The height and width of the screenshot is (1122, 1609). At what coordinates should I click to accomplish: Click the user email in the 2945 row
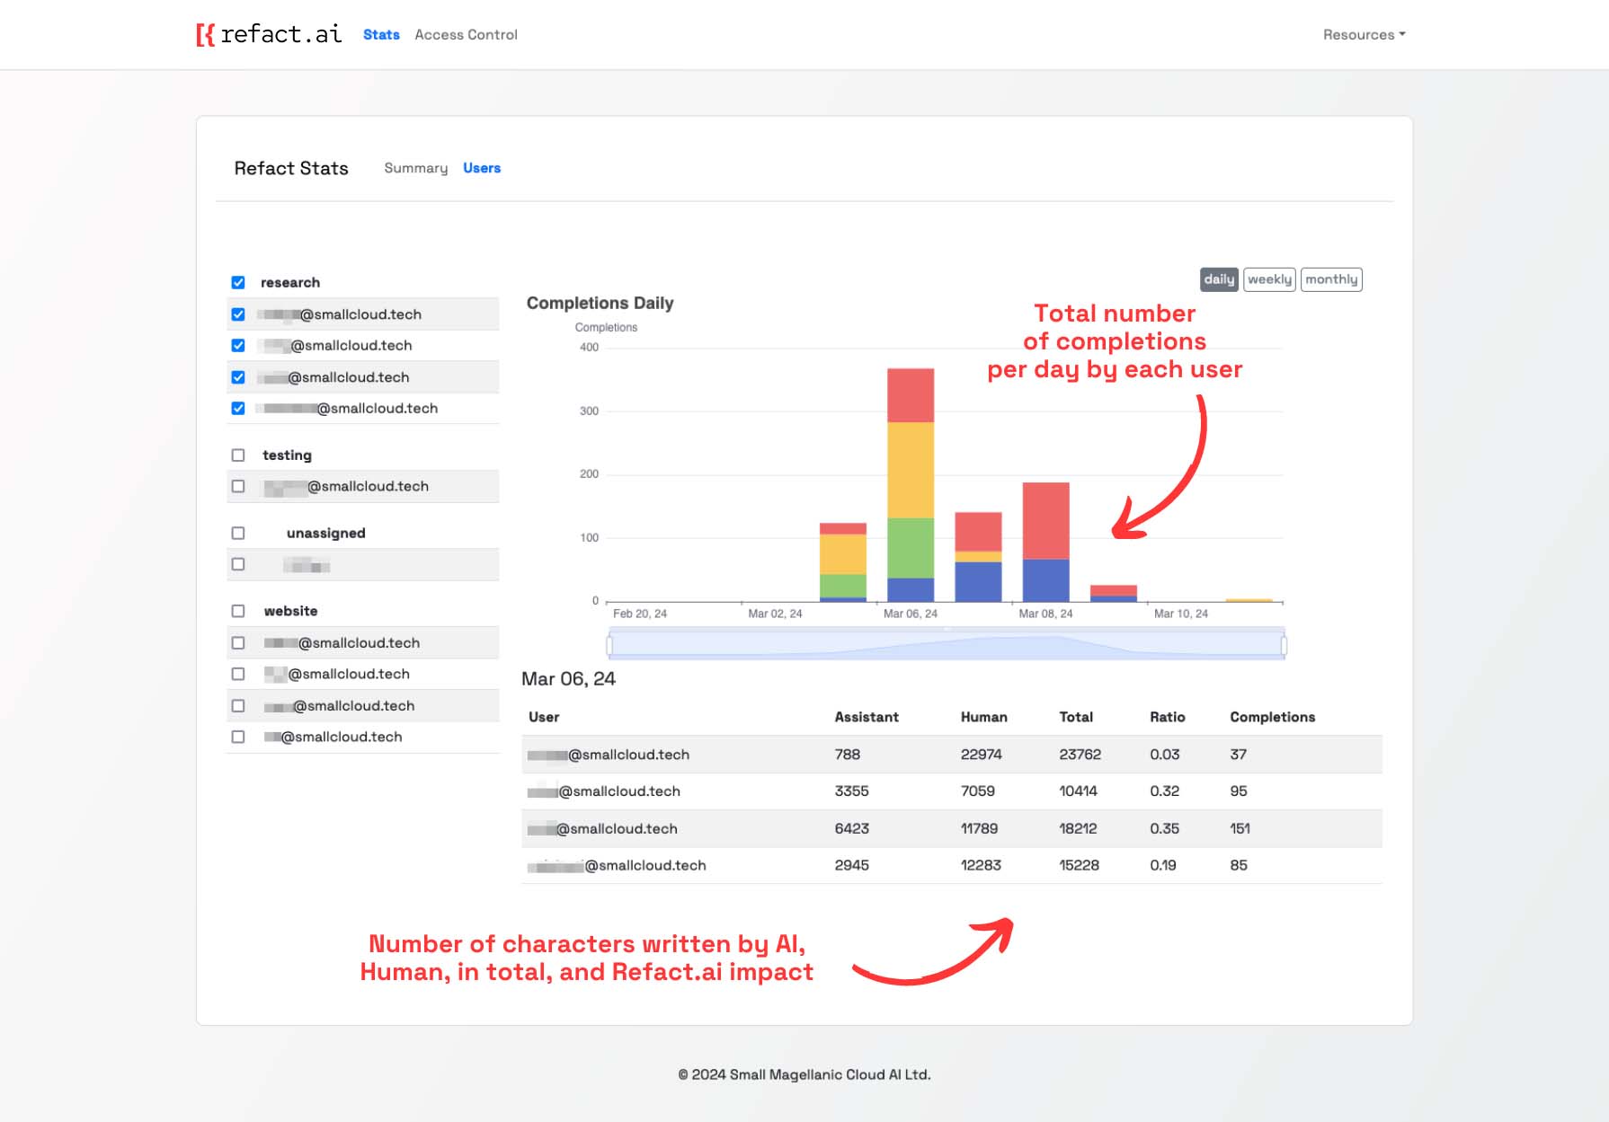[x=617, y=865]
